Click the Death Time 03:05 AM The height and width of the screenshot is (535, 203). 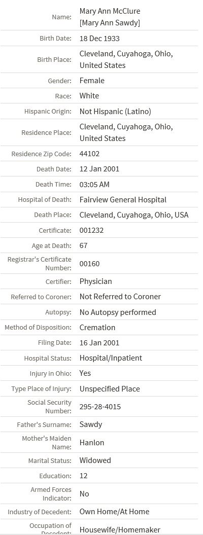(x=94, y=184)
